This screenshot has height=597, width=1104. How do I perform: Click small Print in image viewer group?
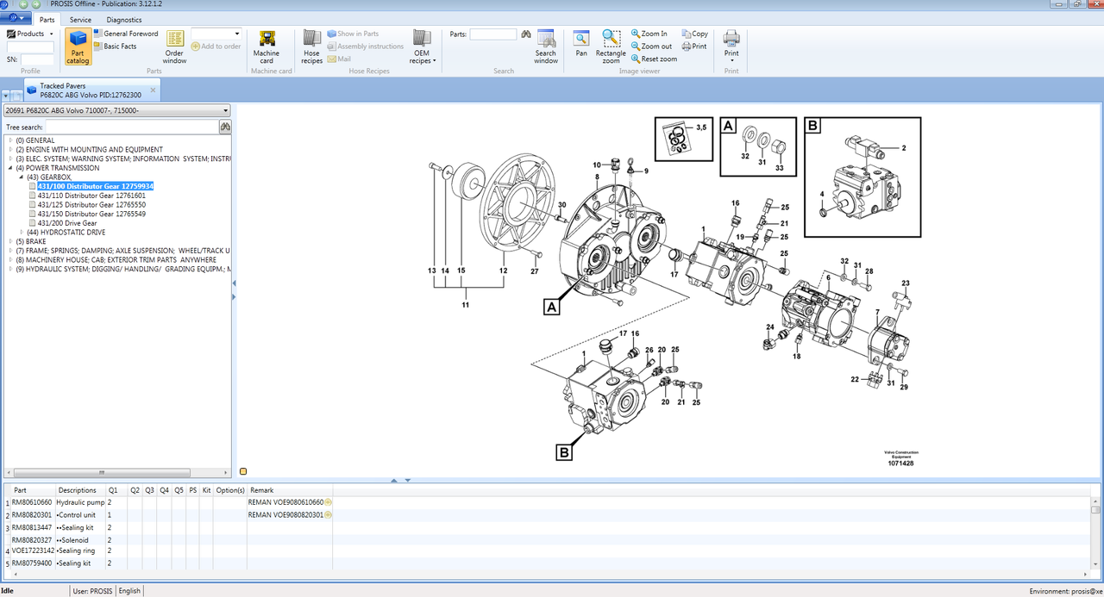pyautogui.click(x=694, y=47)
